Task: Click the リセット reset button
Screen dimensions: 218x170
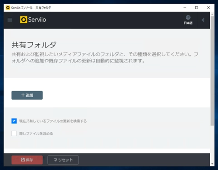Action: [x=63, y=160]
